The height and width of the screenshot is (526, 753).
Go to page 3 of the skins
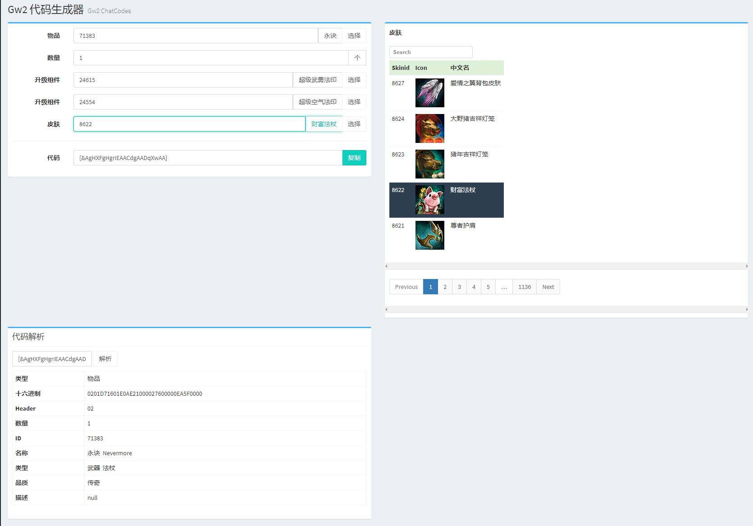pos(459,287)
